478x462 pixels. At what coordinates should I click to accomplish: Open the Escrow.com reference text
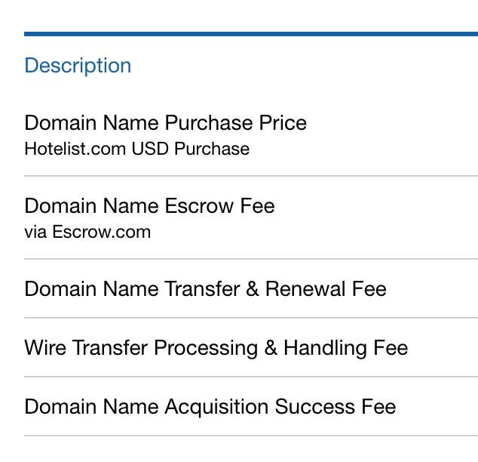(101, 232)
